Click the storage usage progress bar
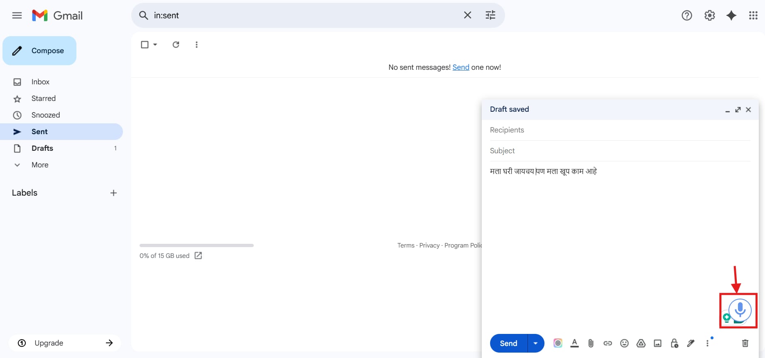The height and width of the screenshot is (358, 765). [196, 245]
